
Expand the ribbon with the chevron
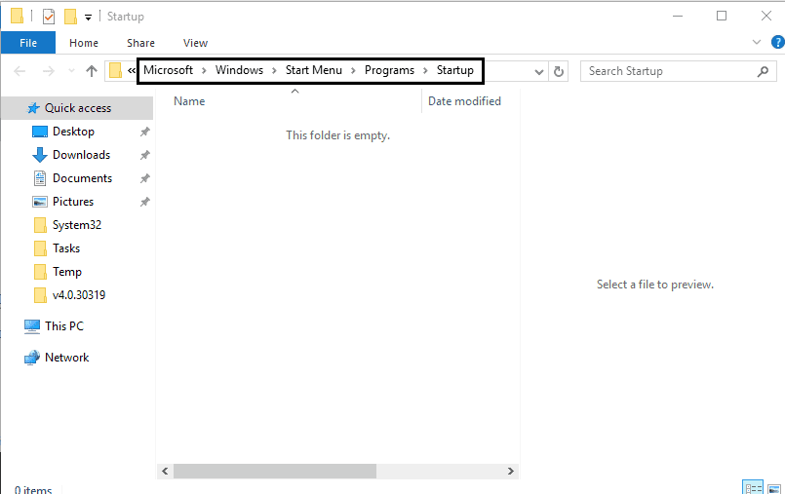click(757, 43)
